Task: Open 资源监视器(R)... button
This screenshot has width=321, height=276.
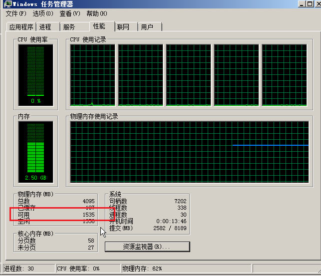Action: point(147,247)
